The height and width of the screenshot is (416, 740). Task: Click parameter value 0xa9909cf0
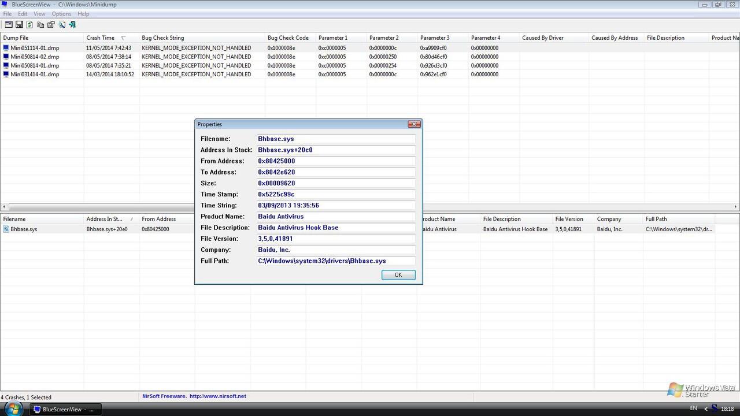[x=434, y=48]
